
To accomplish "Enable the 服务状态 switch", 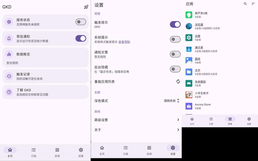I will [81, 22].
